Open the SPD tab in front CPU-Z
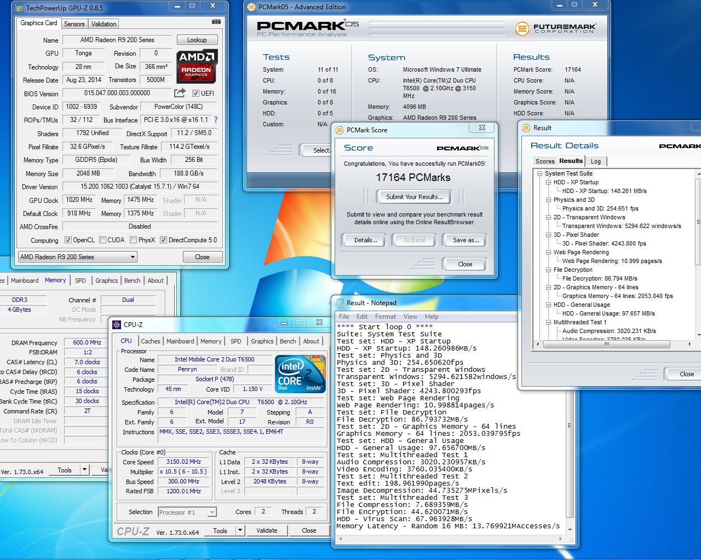 [x=236, y=341]
